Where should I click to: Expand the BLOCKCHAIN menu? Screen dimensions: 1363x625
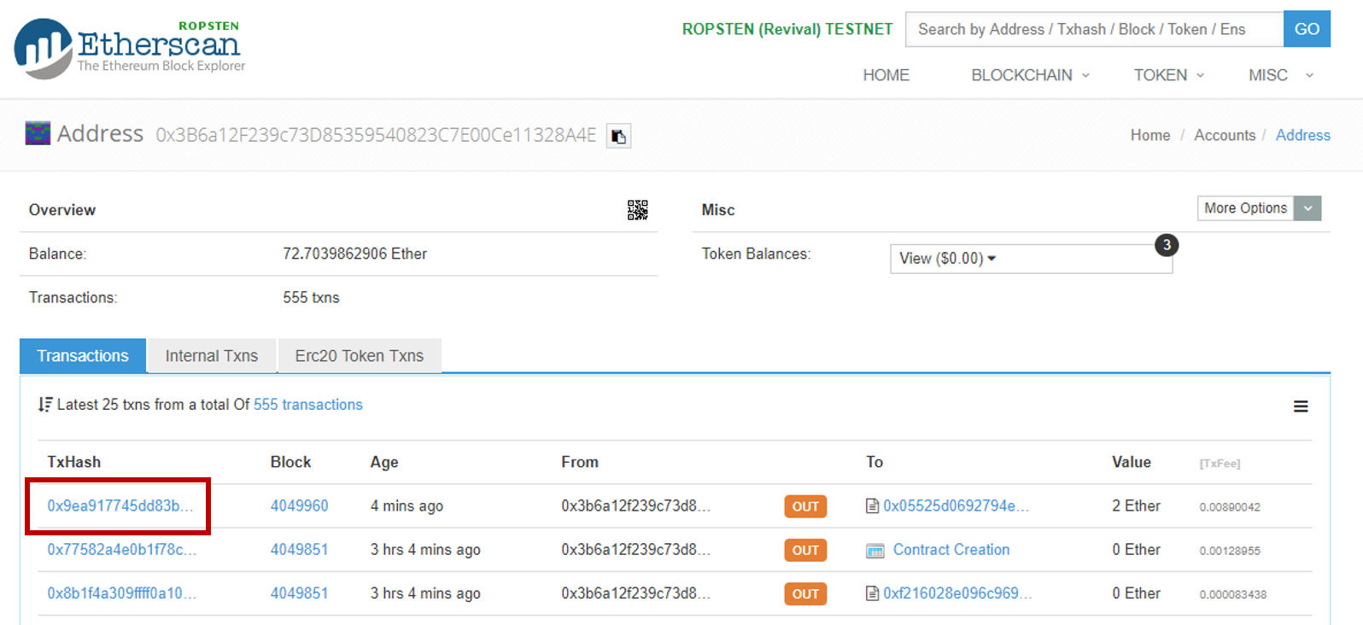click(1030, 75)
